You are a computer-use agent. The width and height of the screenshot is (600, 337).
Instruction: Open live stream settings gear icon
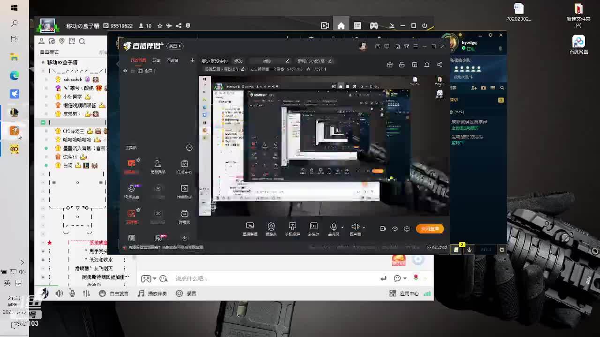click(x=407, y=229)
